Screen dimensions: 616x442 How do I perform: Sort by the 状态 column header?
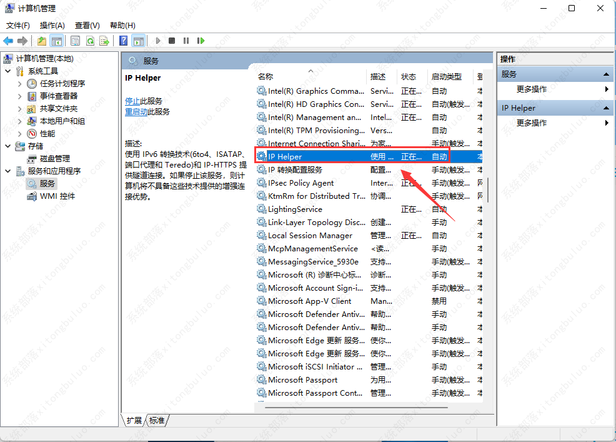pyautogui.click(x=413, y=77)
